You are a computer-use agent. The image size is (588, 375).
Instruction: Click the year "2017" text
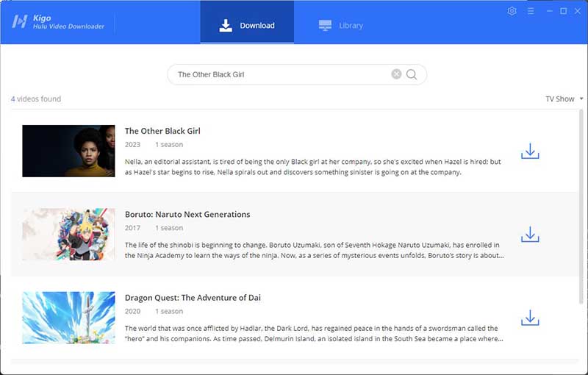(132, 228)
